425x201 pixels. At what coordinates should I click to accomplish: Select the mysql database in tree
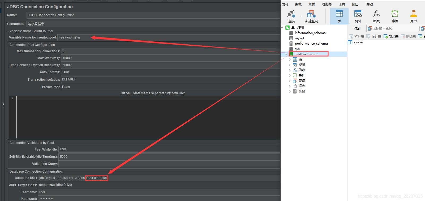(x=299, y=38)
